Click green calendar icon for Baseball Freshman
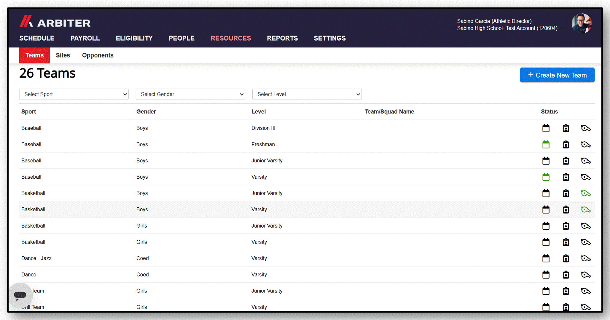The width and height of the screenshot is (610, 320). pos(546,144)
